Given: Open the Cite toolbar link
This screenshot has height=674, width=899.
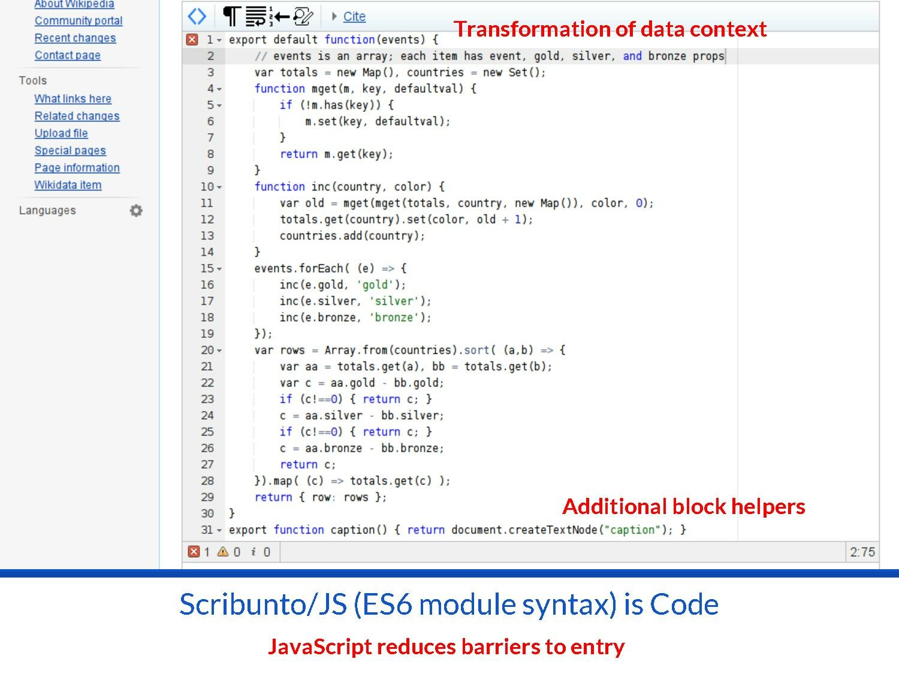Looking at the screenshot, I should [x=354, y=17].
